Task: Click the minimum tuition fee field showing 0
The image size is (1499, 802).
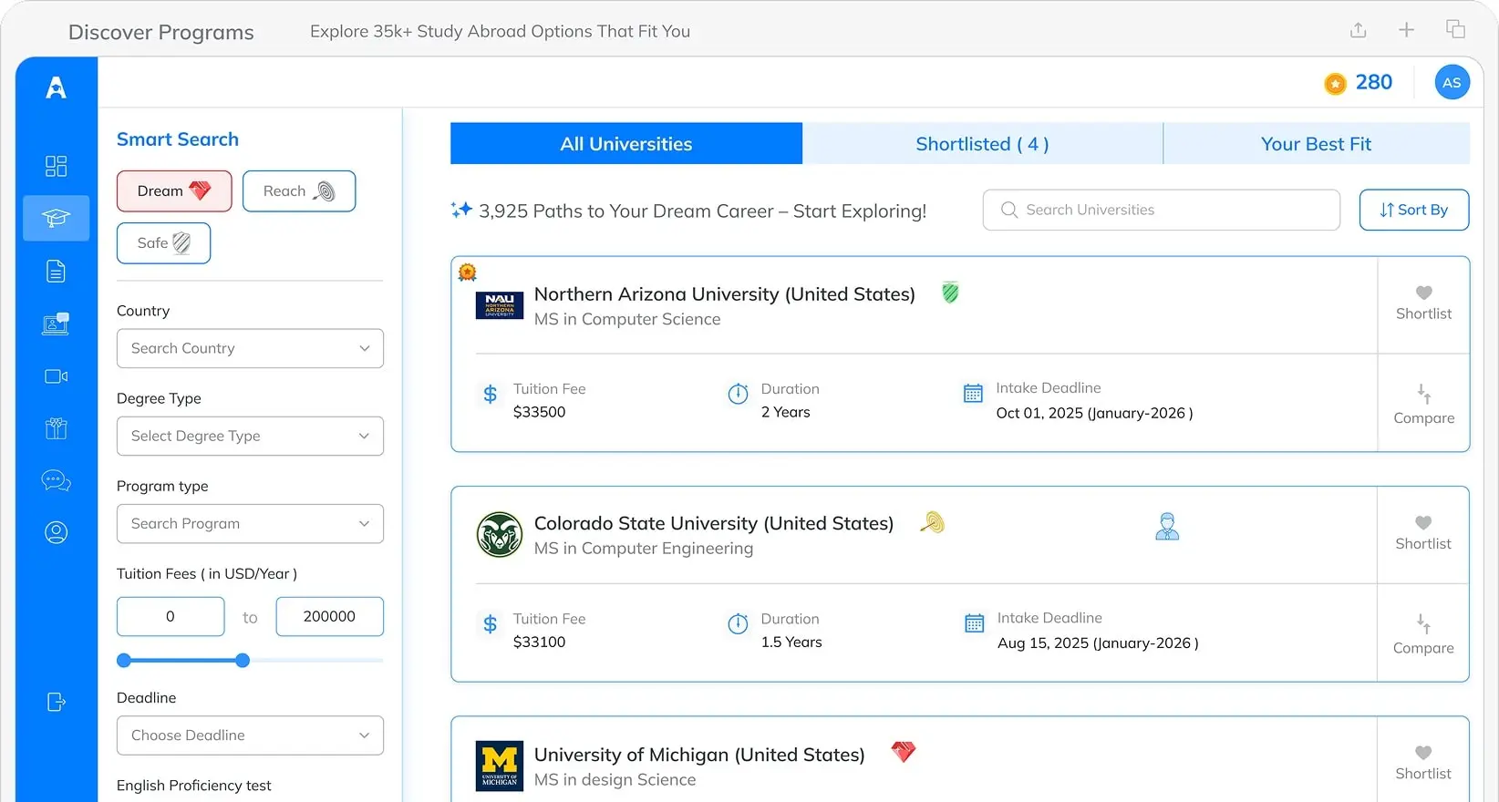Action: pyautogui.click(x=171, y=617)
